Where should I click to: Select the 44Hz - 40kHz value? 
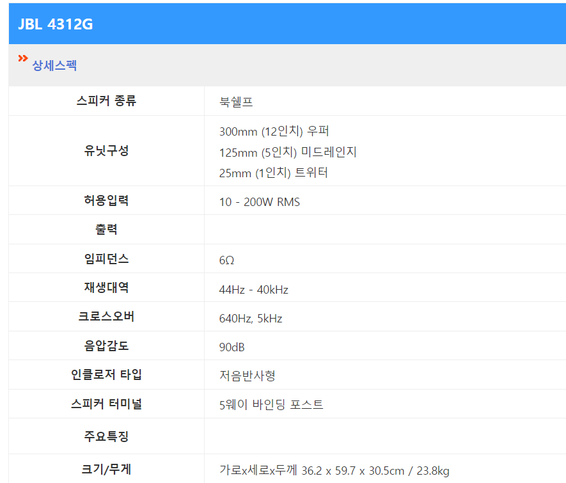[x=254, y=290]
